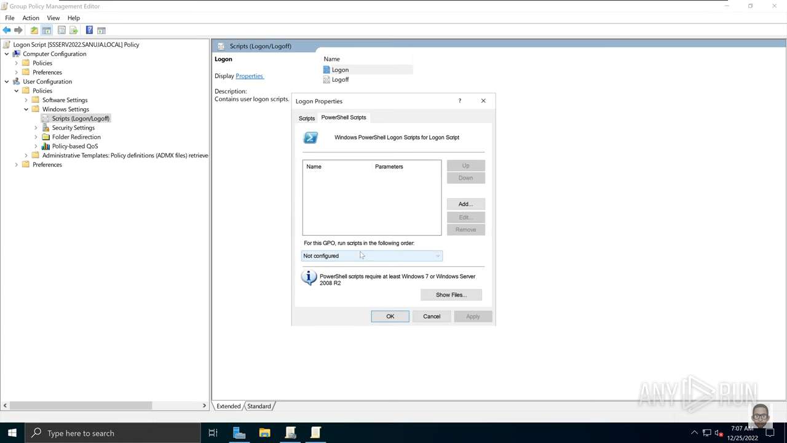The height and width of the screenshot is (443, 787).
Task: Switch to the Extended view tab
Action: 228,406
